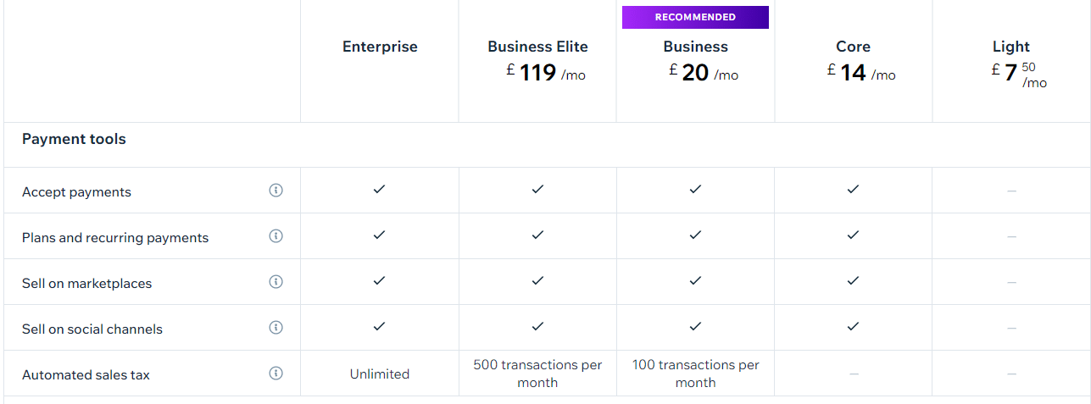The height and width of the screenshot is (404, 1091).
Task: Click the purple RECOMMENDED badge
Action: (x=695, y=17)
